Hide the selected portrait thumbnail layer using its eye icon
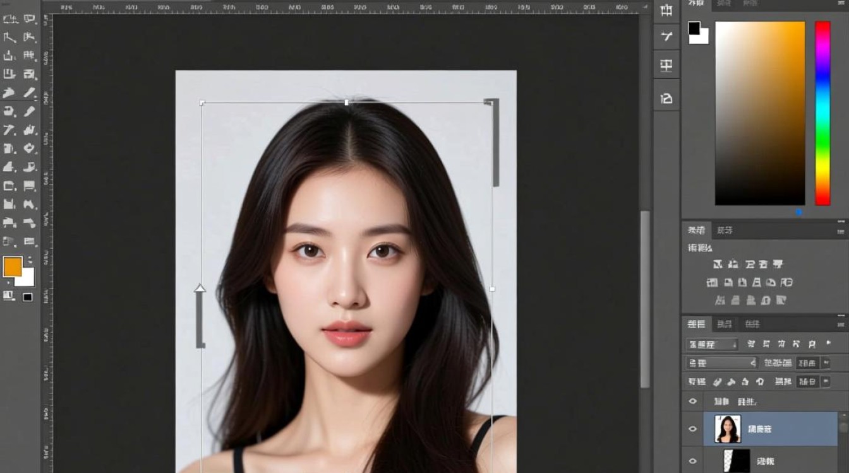This screenshot has width=849, height=473. 692,429
